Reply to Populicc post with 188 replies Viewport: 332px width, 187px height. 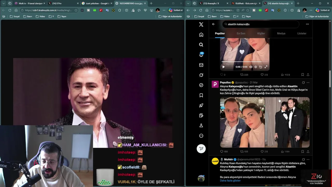point(224,151)
